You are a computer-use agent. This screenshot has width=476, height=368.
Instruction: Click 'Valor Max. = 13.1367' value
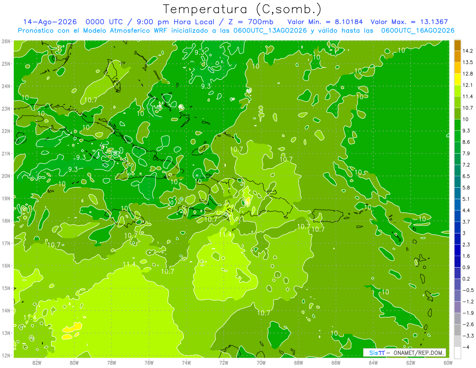[409, 22]
